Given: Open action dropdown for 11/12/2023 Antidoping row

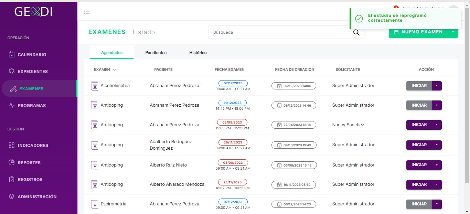Looking at the screenshot, I should (x=437, y=105).
